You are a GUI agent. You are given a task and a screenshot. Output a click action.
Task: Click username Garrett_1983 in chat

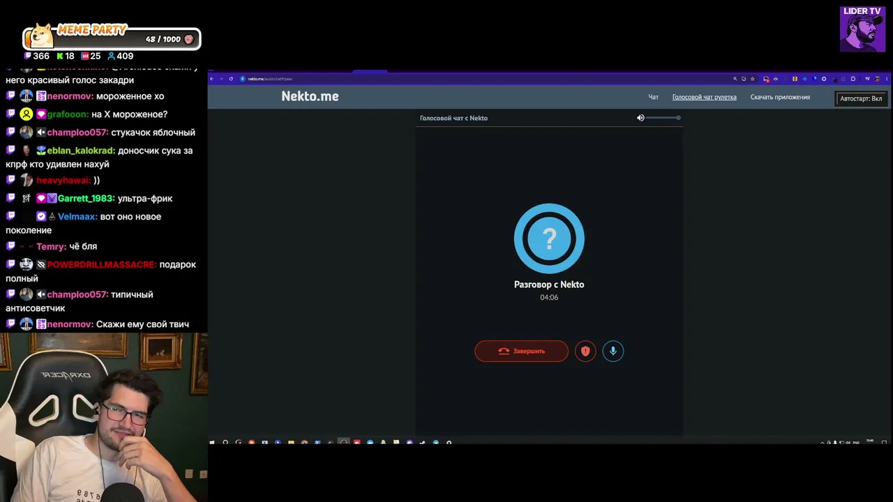(86, 199)
